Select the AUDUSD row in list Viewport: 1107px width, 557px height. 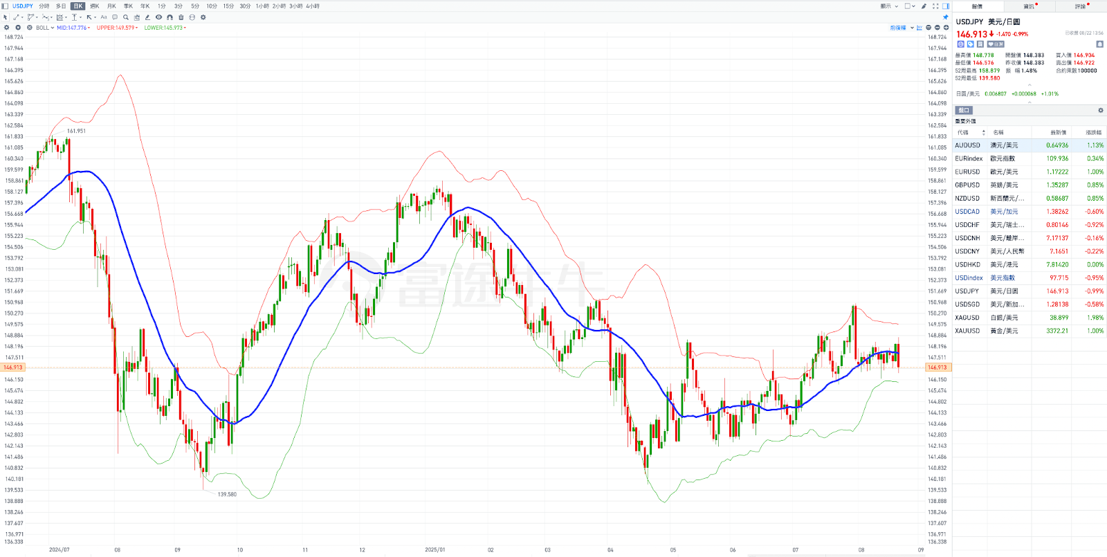[x=1030, y=145]
